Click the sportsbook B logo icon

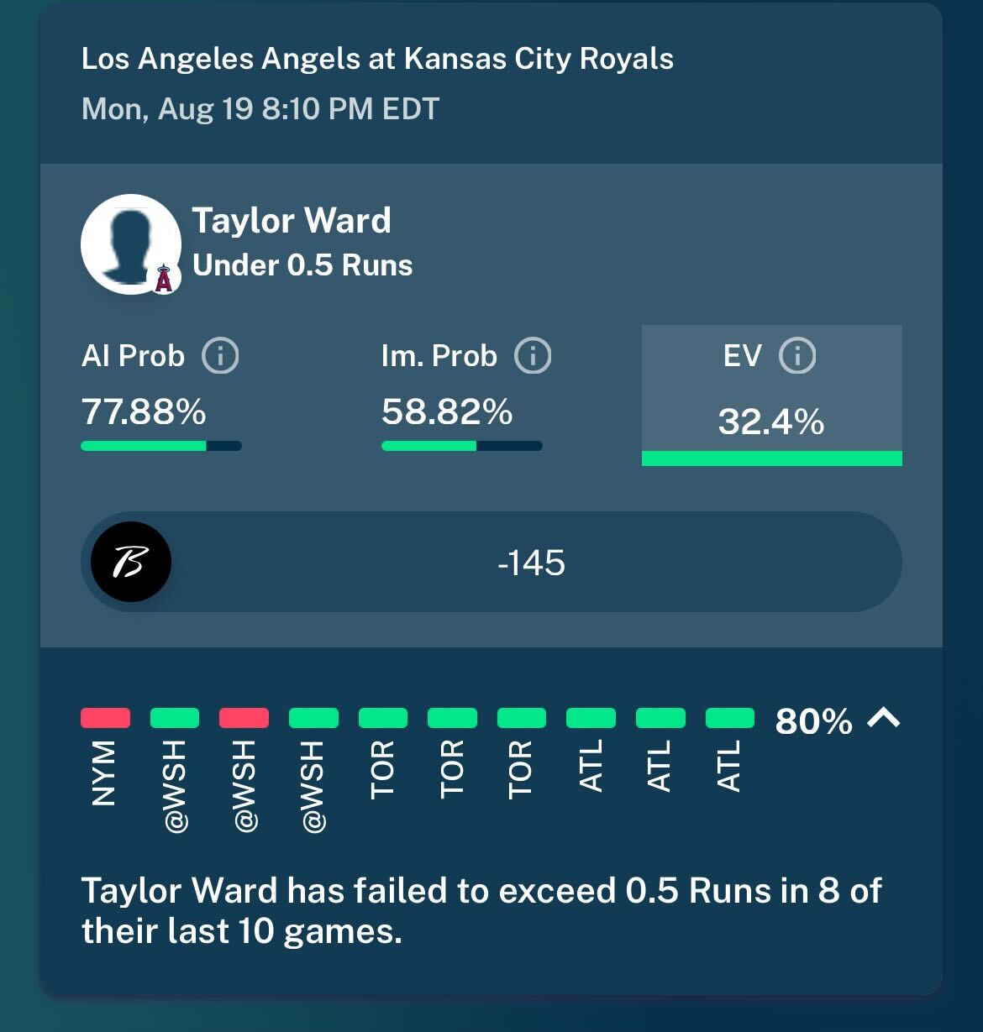point(130,562)
